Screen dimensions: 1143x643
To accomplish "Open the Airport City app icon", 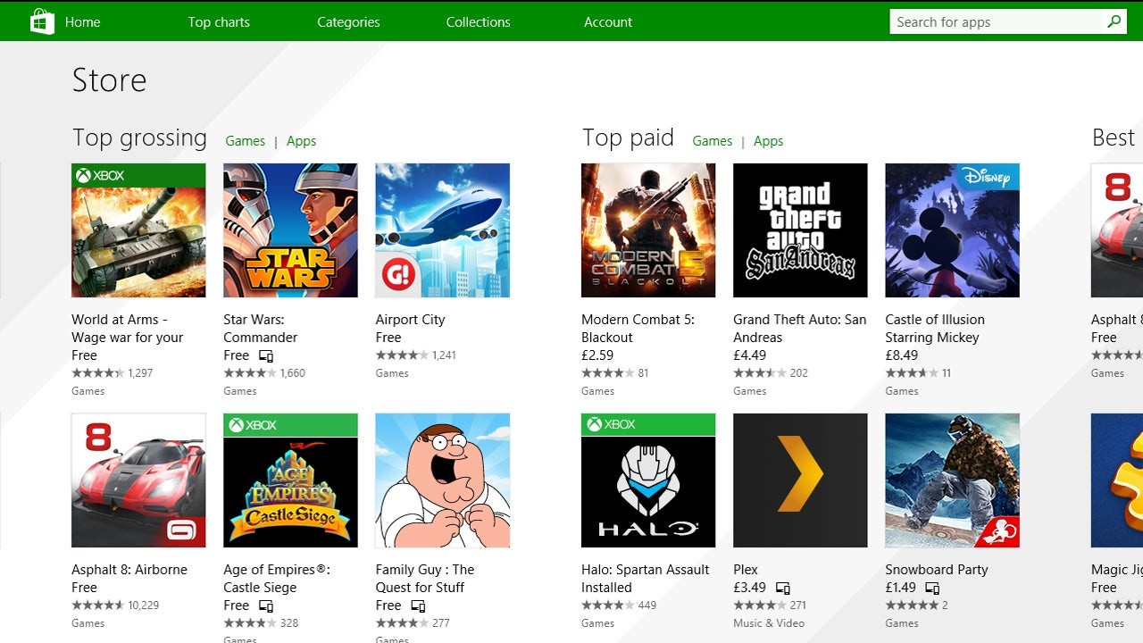I will [x=442, y=230].
